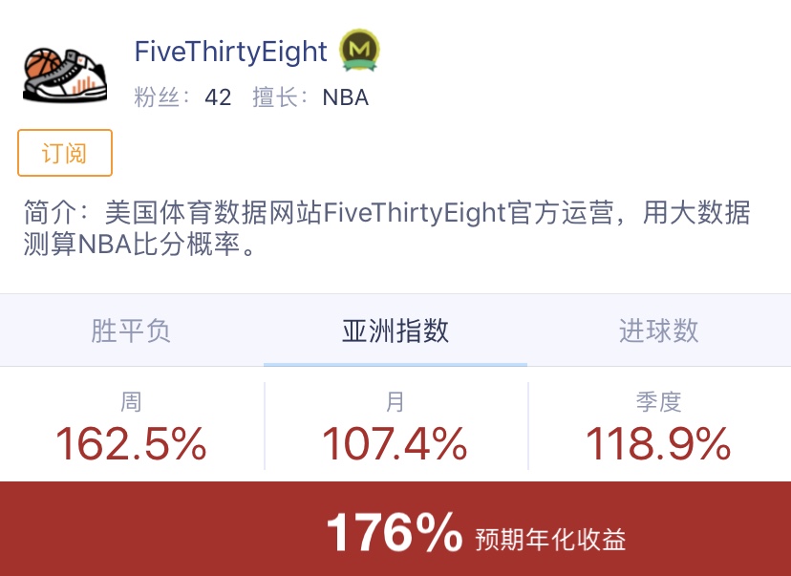Viewport: 791px width, 576px height.
Task: Tap the 预期年化收益 label
Action: [551, 539]
